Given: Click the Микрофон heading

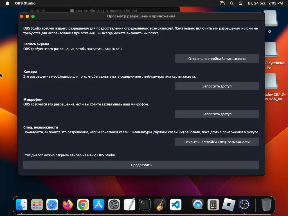Looking at the screenshot, I should tap(33, 99).
